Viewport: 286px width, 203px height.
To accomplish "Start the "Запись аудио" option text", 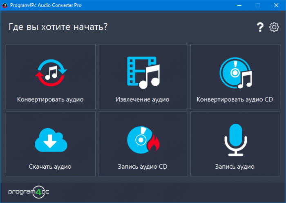I will pos(235,167).
